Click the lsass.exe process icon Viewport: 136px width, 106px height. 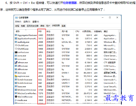coord(16,87)
